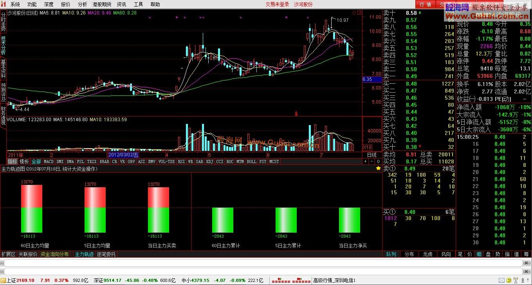Click the 日线 period selector
Image resolution: width=532 pixels, height=285 pixels.
[372, 155]
